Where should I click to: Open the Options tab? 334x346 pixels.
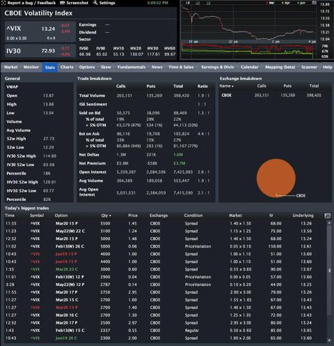tap(87, 67)
